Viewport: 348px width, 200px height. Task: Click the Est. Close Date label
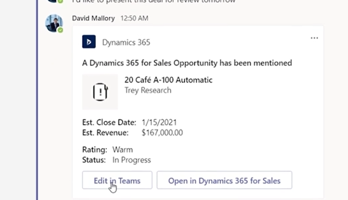[x=109, y=122]
